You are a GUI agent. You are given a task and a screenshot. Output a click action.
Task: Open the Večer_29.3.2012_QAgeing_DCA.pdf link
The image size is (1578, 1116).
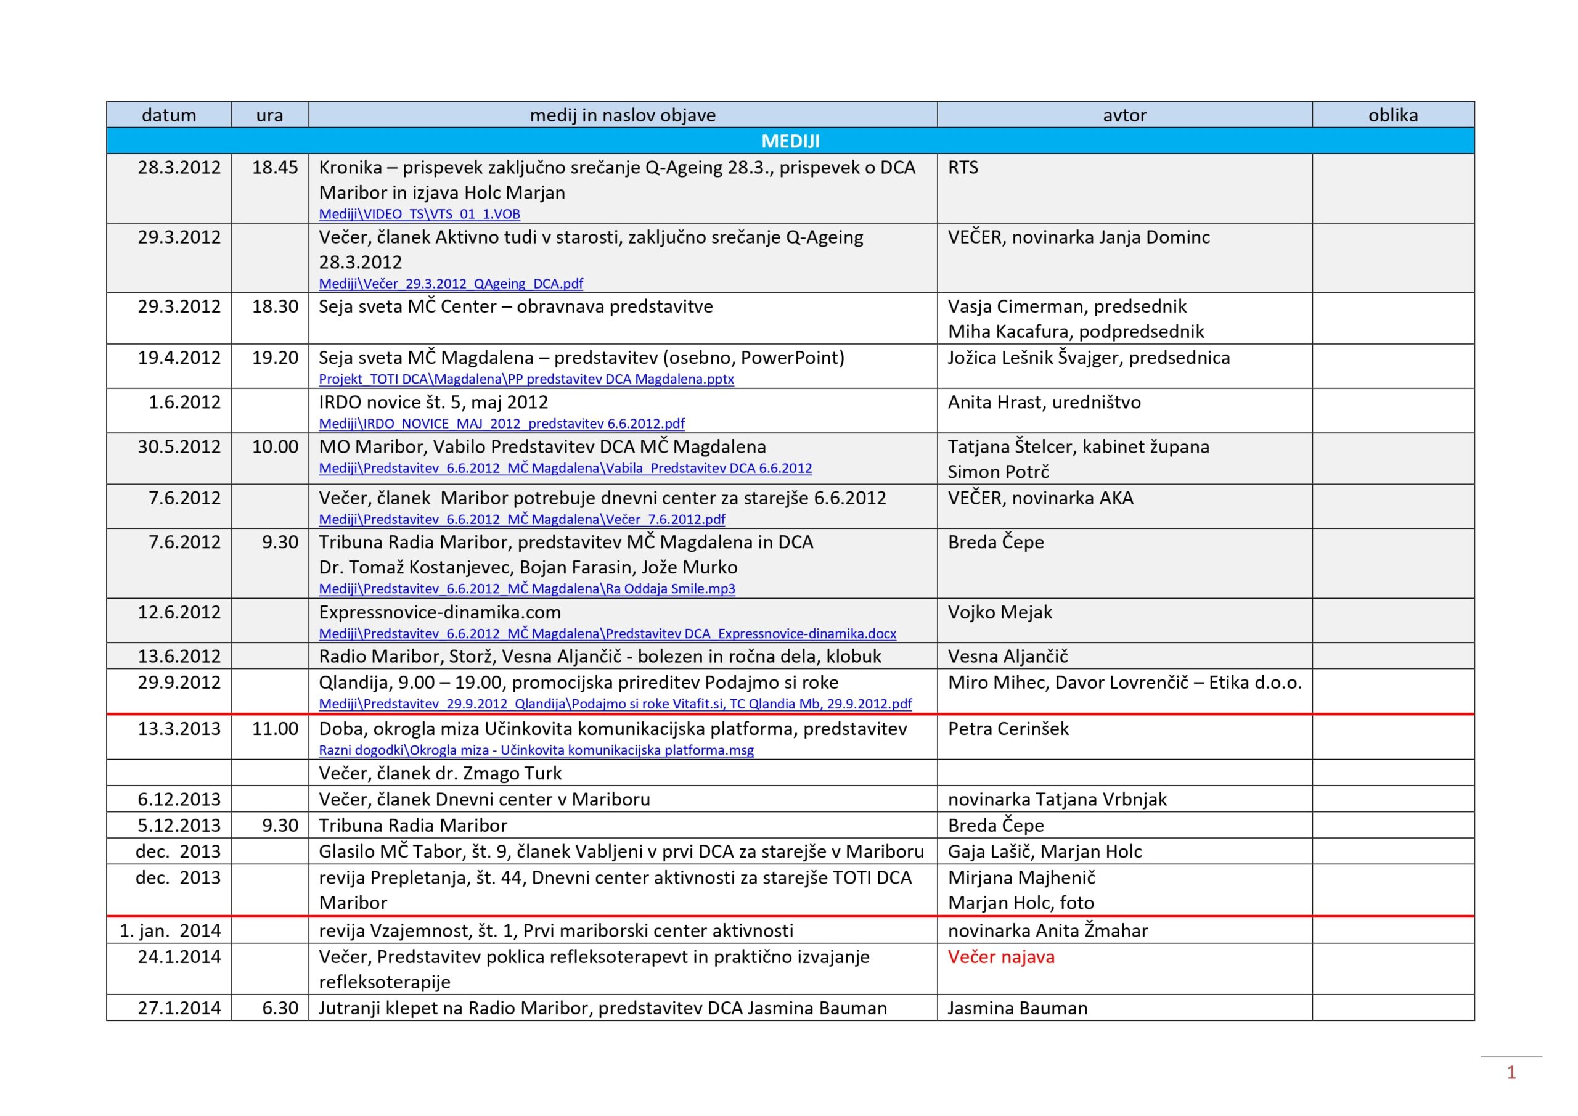[x=451, y=283]
